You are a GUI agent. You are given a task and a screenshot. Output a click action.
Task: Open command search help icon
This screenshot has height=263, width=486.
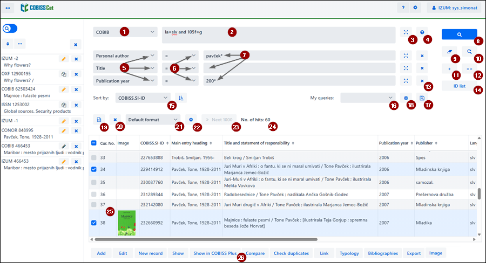point(422,32)
